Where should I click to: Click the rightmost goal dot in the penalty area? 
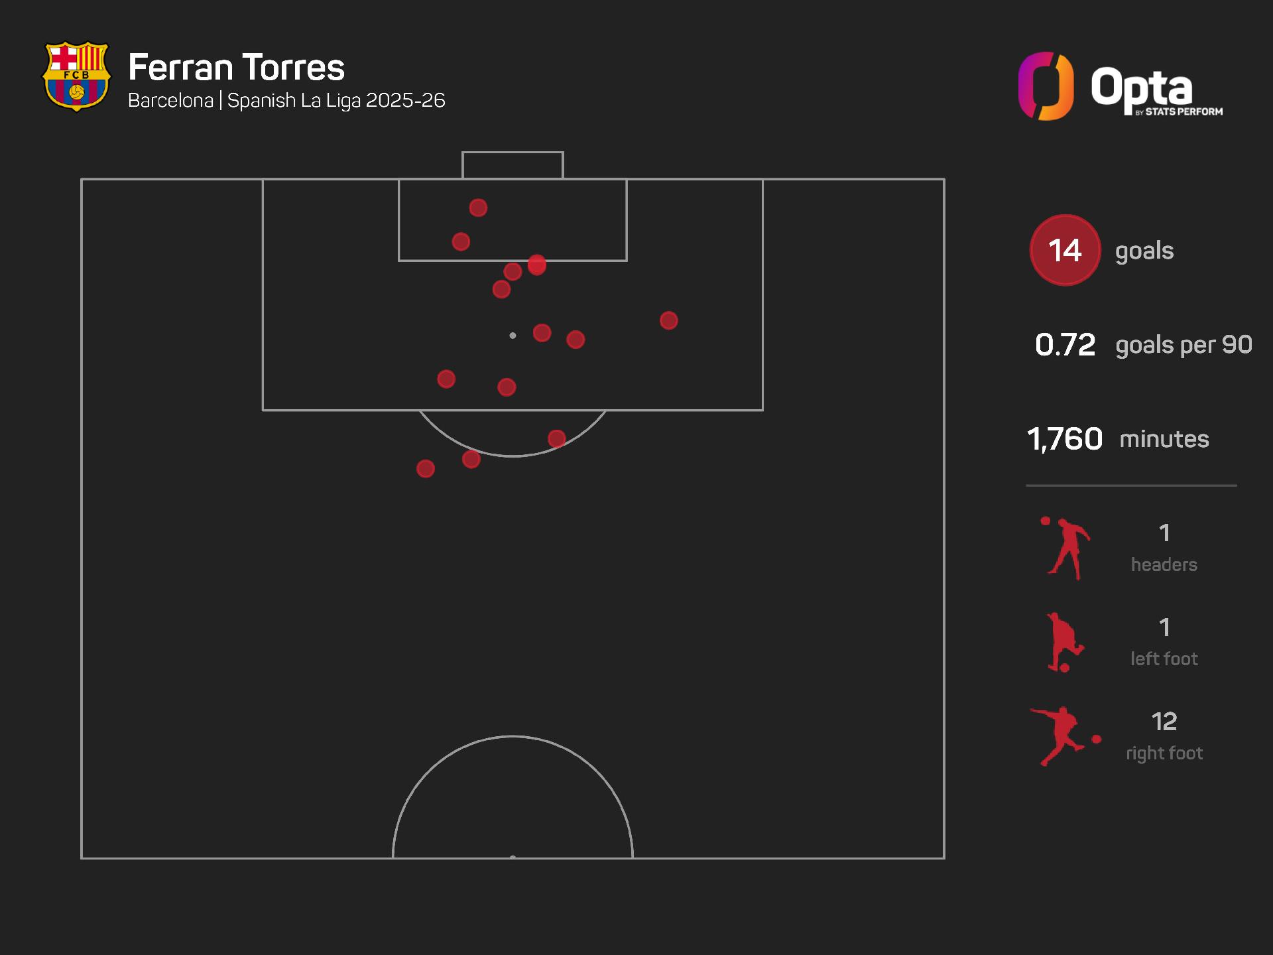[x=668, y=320]
